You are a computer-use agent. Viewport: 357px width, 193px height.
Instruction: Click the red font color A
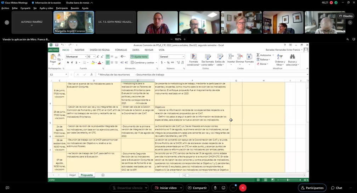pos(99,63)
